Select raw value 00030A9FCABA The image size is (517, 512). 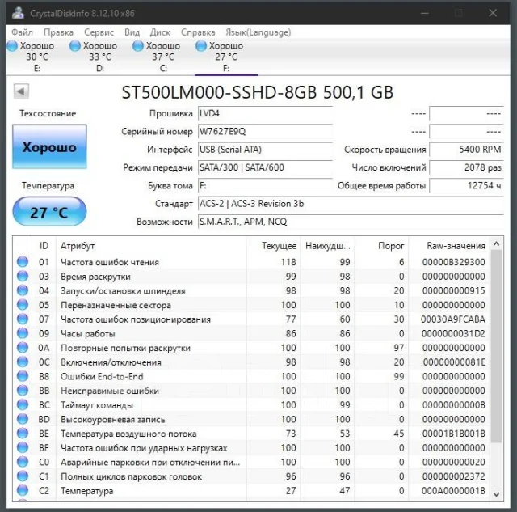pos(453,319)
